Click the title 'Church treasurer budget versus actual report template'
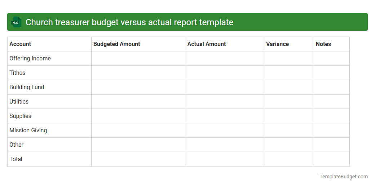The image size is (375, 187). (129, 22)
